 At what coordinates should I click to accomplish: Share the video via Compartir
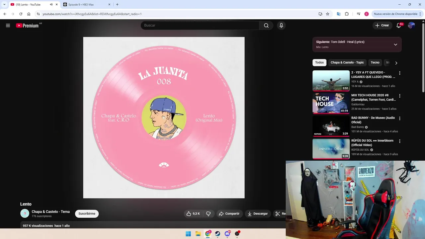[x=229, y=214]
